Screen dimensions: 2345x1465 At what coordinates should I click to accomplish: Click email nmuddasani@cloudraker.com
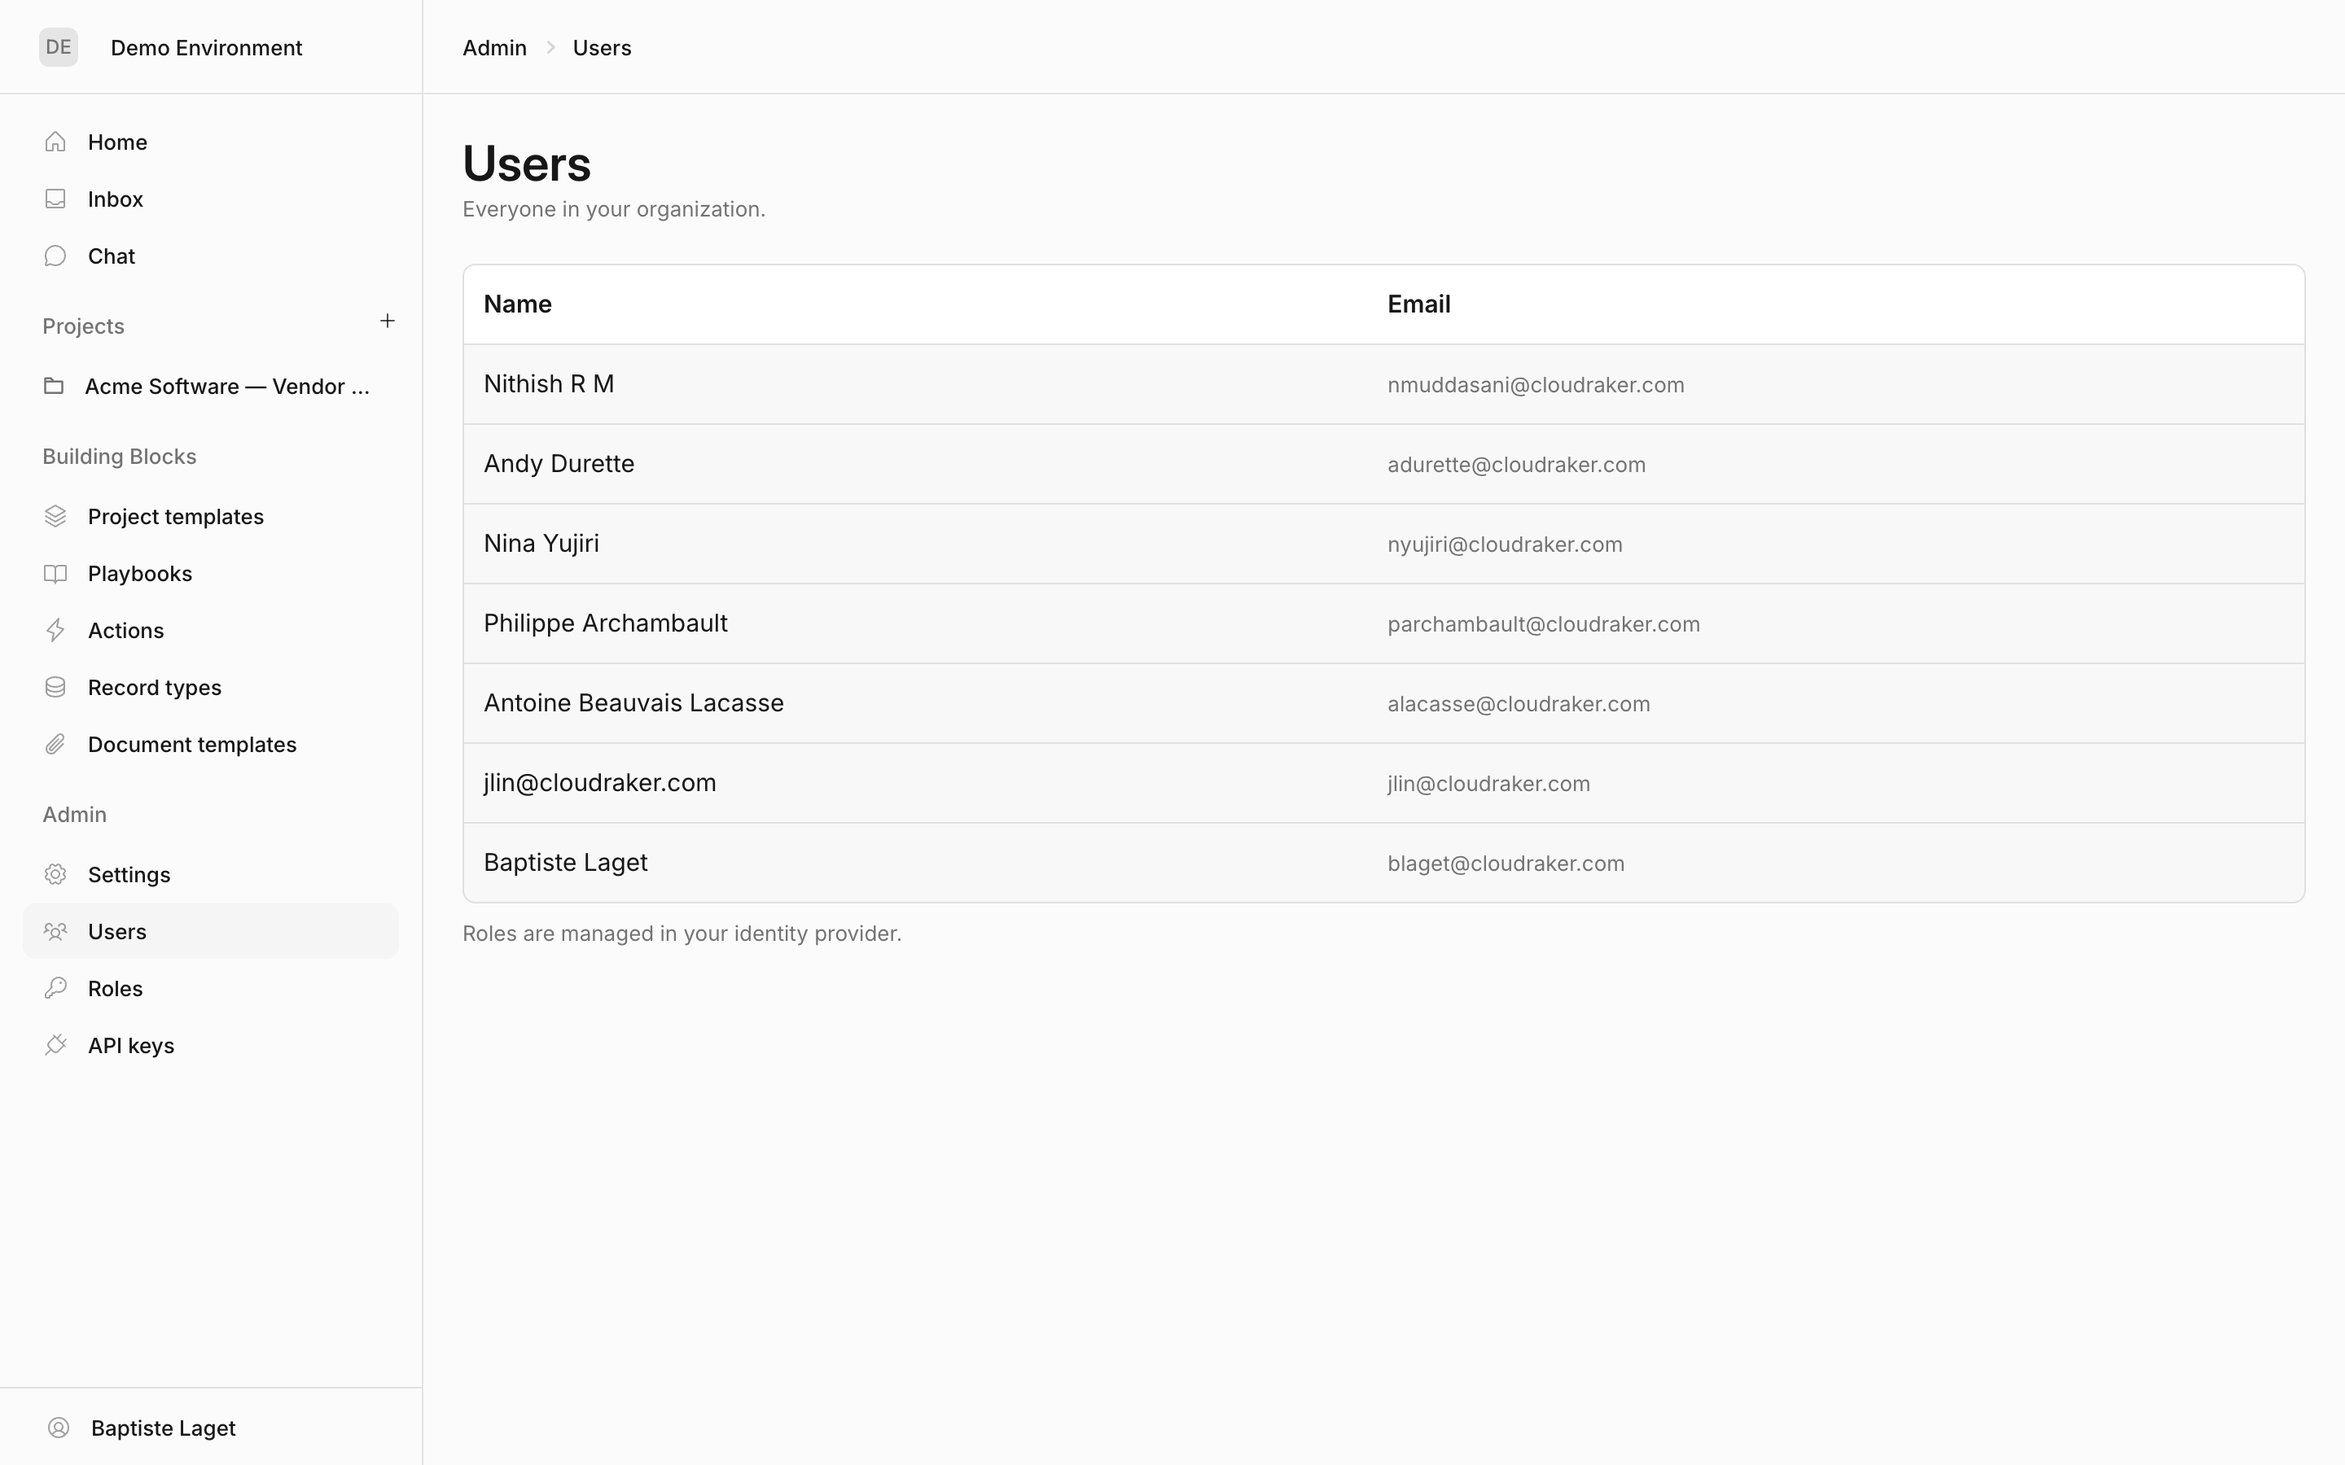pos(1536,385)
